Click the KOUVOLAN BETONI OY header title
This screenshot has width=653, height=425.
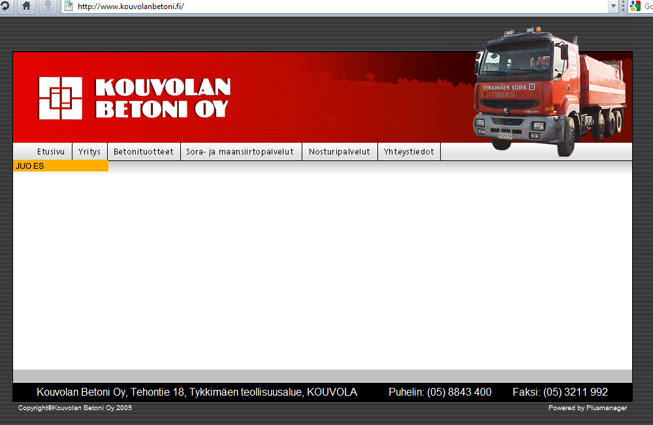tap(163, 98)
